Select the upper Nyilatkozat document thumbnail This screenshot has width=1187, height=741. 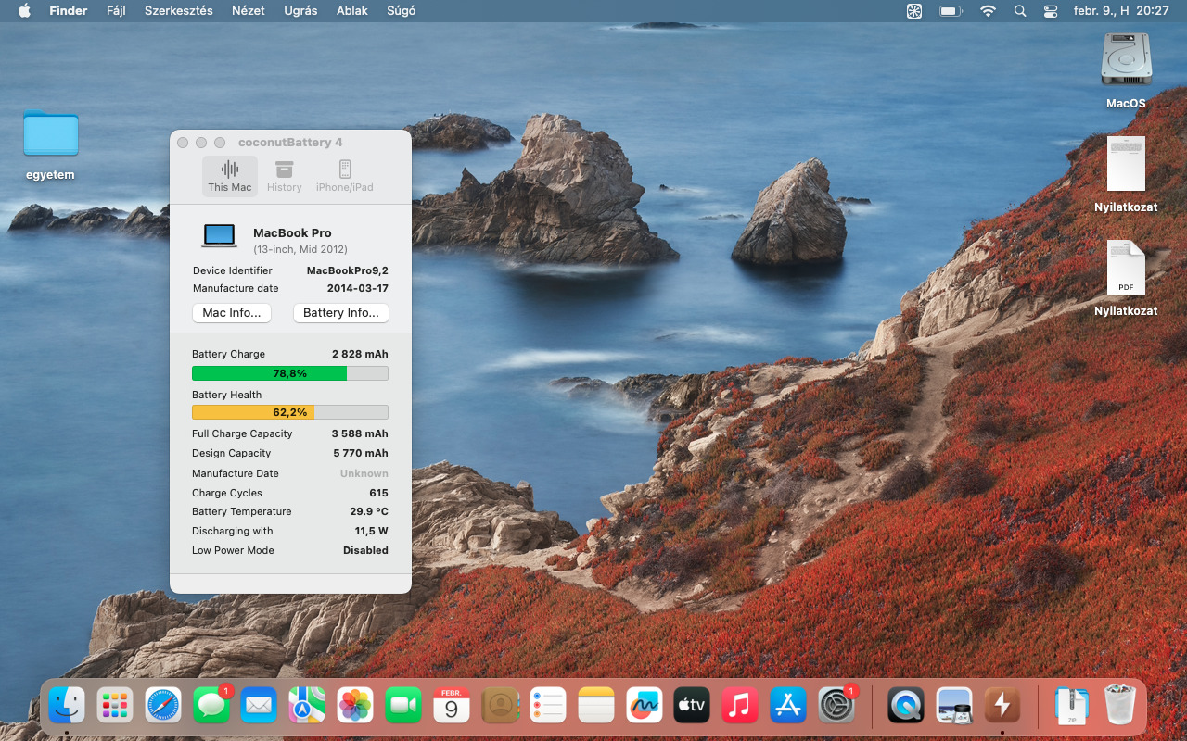(1126, 164)
